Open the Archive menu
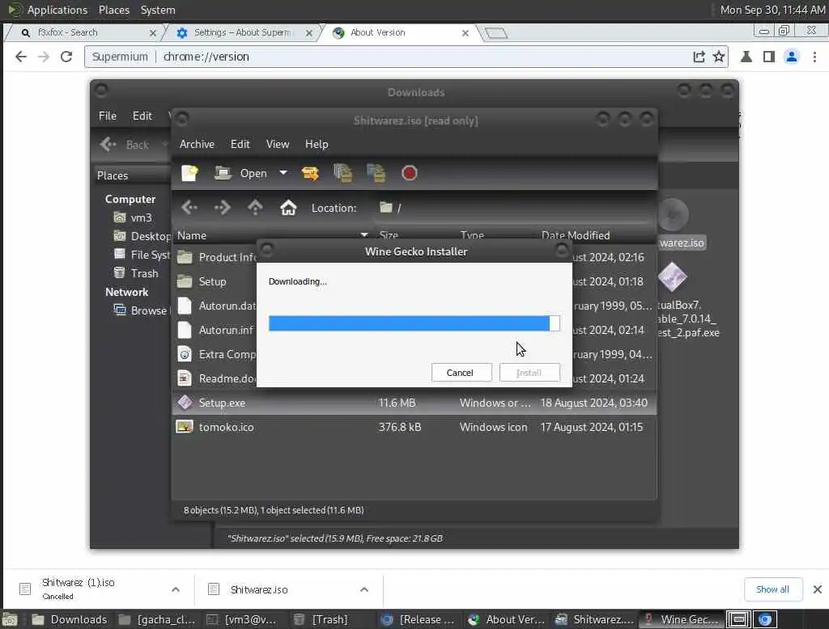829x629 pixels. [x=197, y=144]
